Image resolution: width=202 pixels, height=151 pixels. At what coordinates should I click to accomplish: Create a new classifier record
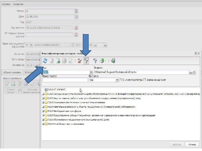tap(58, 61)
